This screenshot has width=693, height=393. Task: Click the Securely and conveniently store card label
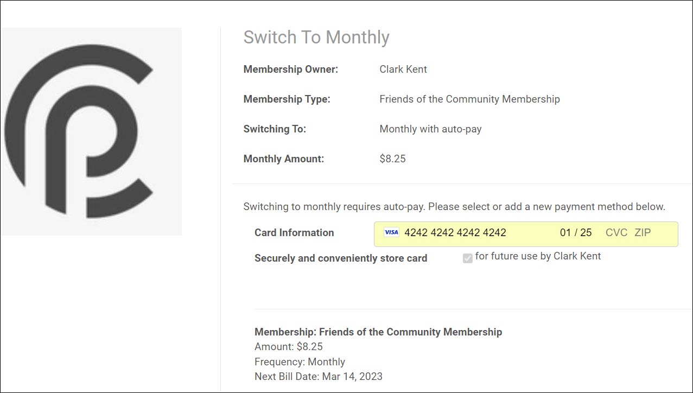341,258
